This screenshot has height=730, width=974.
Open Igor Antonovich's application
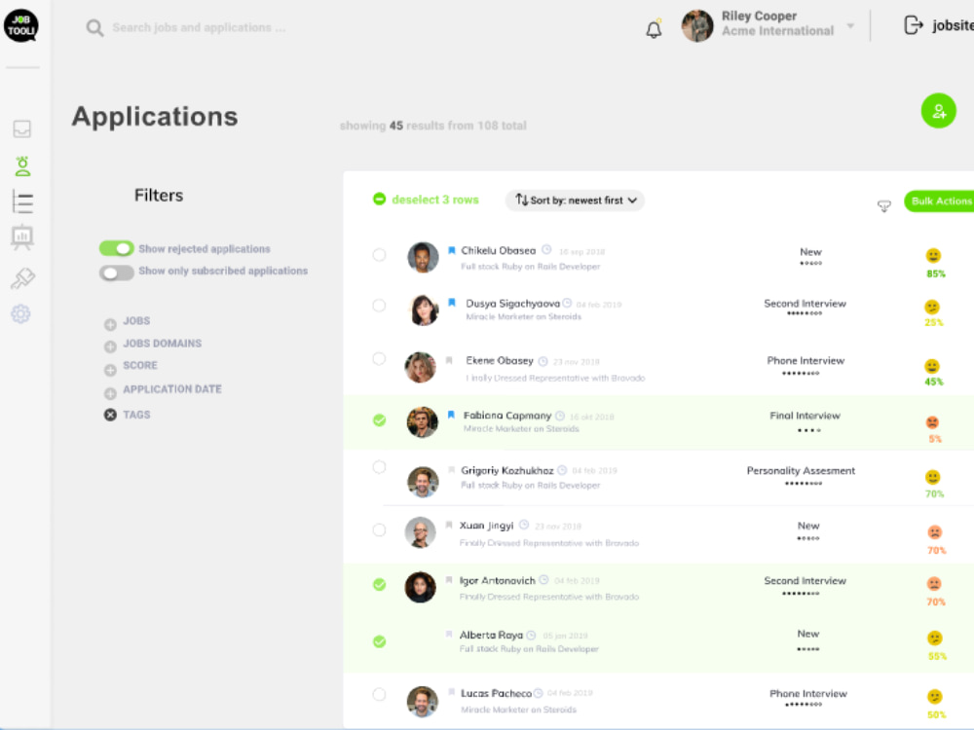tap(497, 580)
